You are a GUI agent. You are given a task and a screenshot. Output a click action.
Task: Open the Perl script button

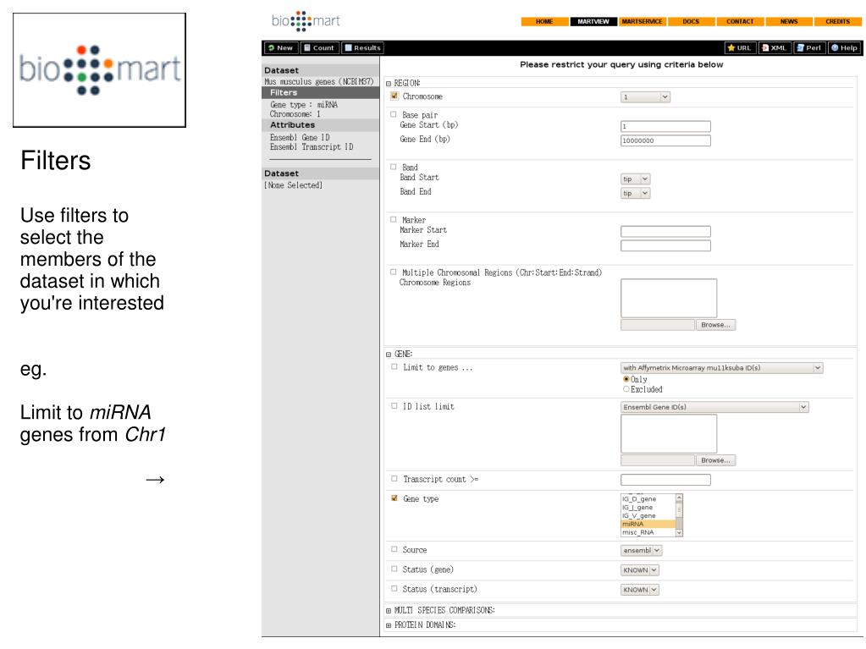pyautogui.click(x=809, y=48)
